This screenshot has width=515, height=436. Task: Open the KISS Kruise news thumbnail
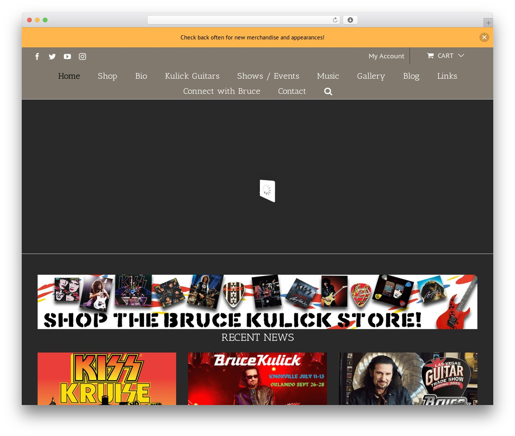(107, 379)
